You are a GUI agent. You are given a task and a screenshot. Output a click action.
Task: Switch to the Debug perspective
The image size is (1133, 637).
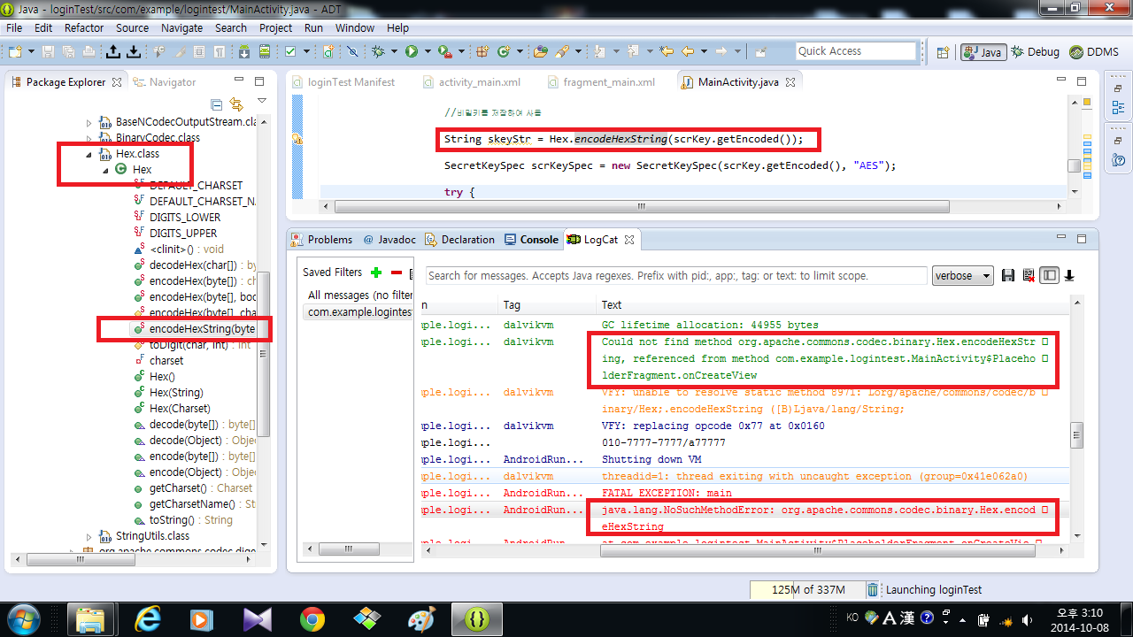pos(1035,52)
